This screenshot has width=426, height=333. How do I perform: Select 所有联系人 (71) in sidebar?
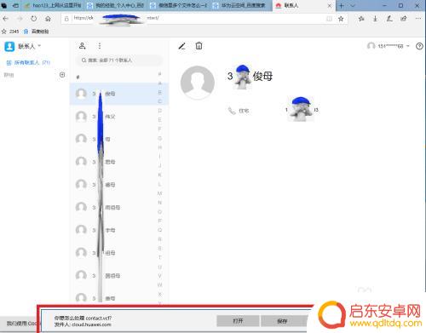[x=28, y=62]
